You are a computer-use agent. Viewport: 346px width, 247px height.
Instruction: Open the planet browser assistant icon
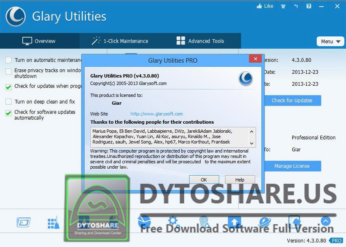(265, 222)
